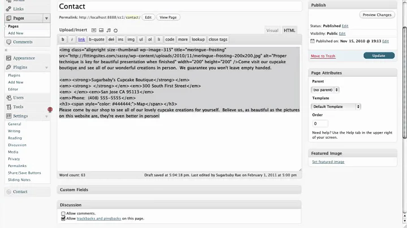Click the Add Audio music note icon
This screenshot has width=407, height=228.
[x=109, y=30]
